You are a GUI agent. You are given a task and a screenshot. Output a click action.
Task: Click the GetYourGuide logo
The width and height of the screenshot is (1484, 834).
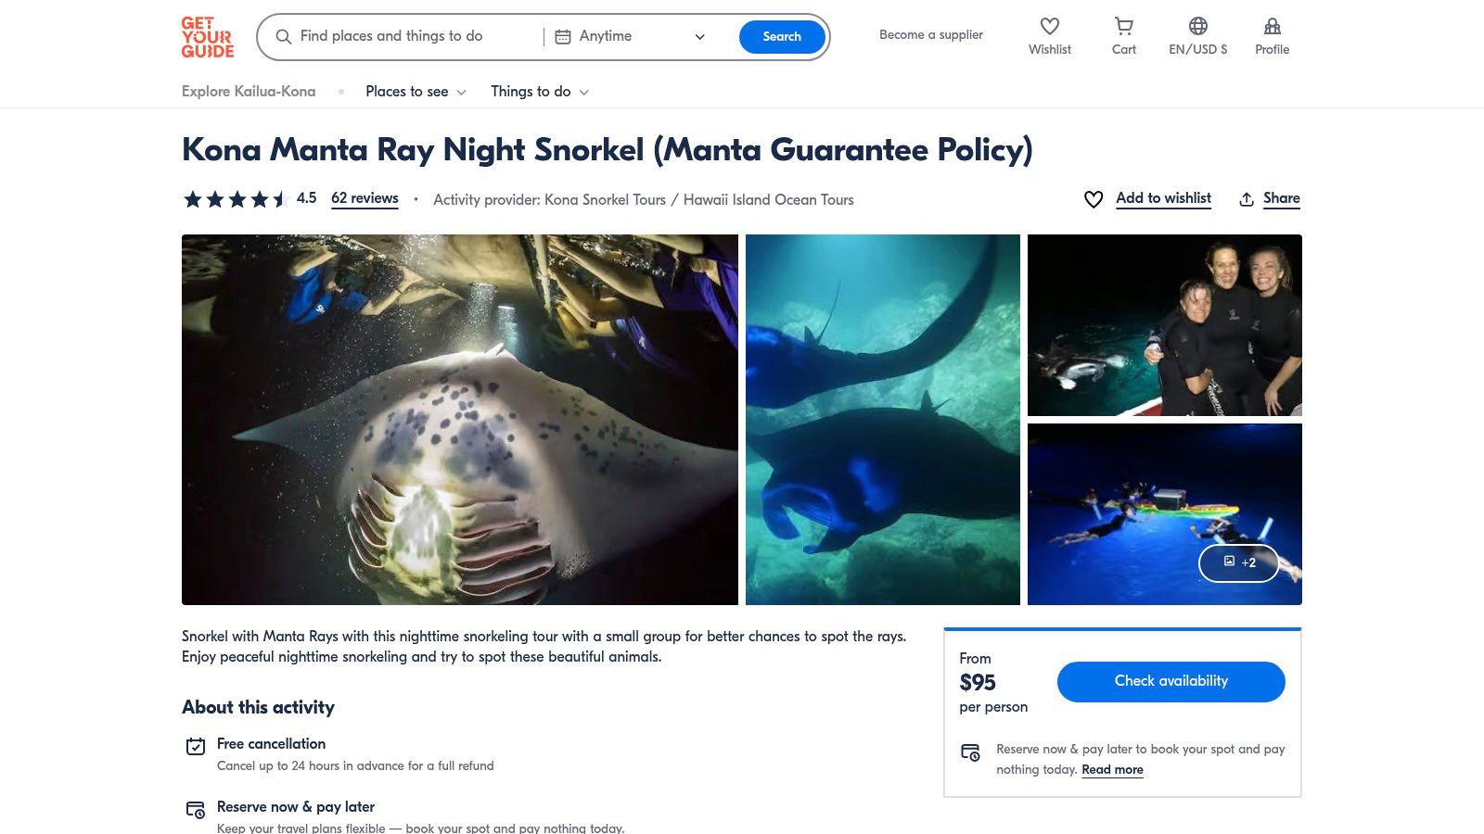coord(207,37)
